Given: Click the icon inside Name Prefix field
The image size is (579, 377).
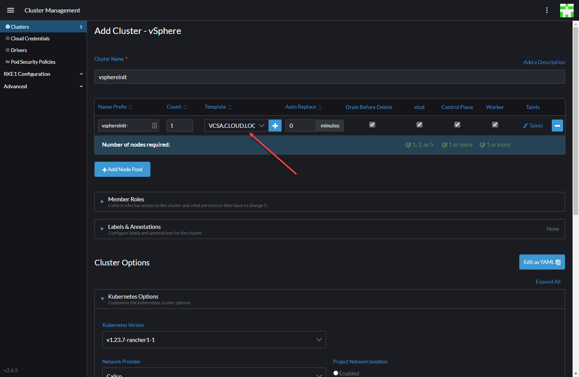Looking at the screenshot, I should pyautogui.click(x=155, y=126).
